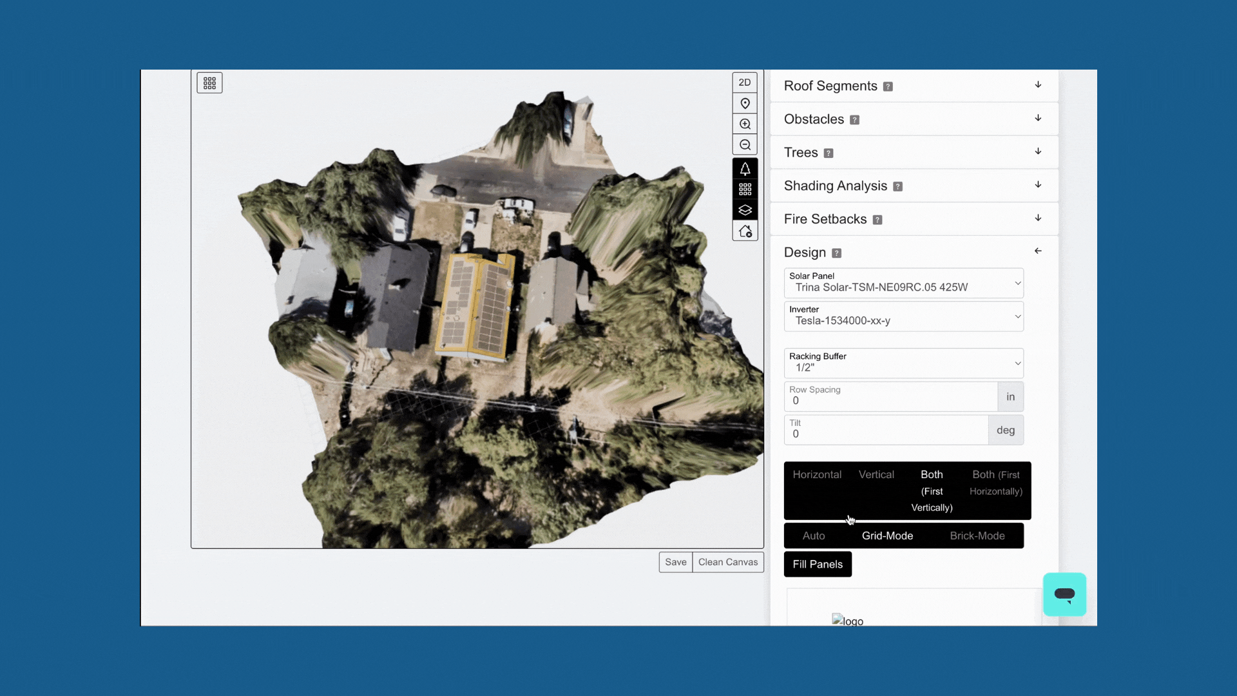Toggle the layers icon in the map toolbar
This screenshot has width=1237, height=696.
[745, 210]
